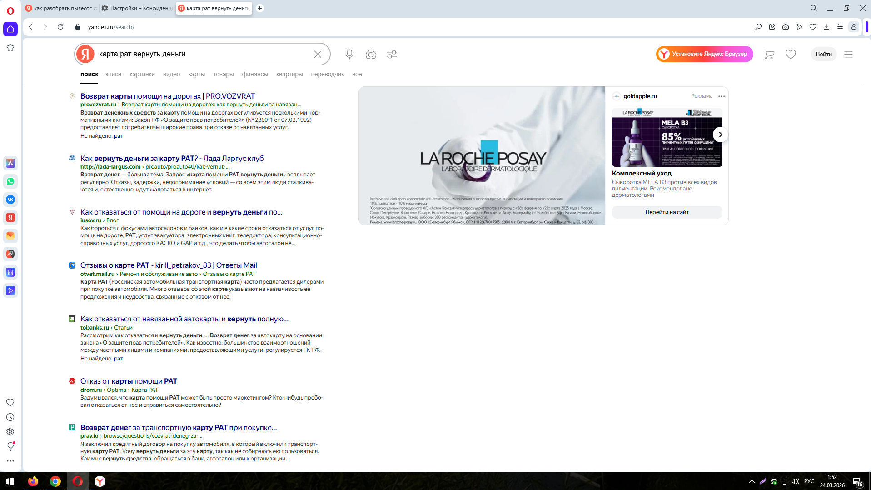Show hidden system tray icons
871x490 pixels.
click(x=752, y=481)
